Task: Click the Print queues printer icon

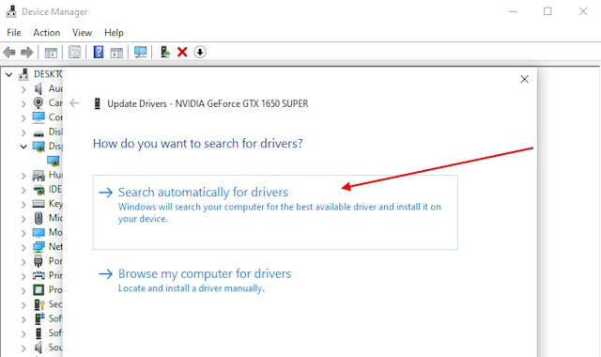Action: (x=39, y=275)
